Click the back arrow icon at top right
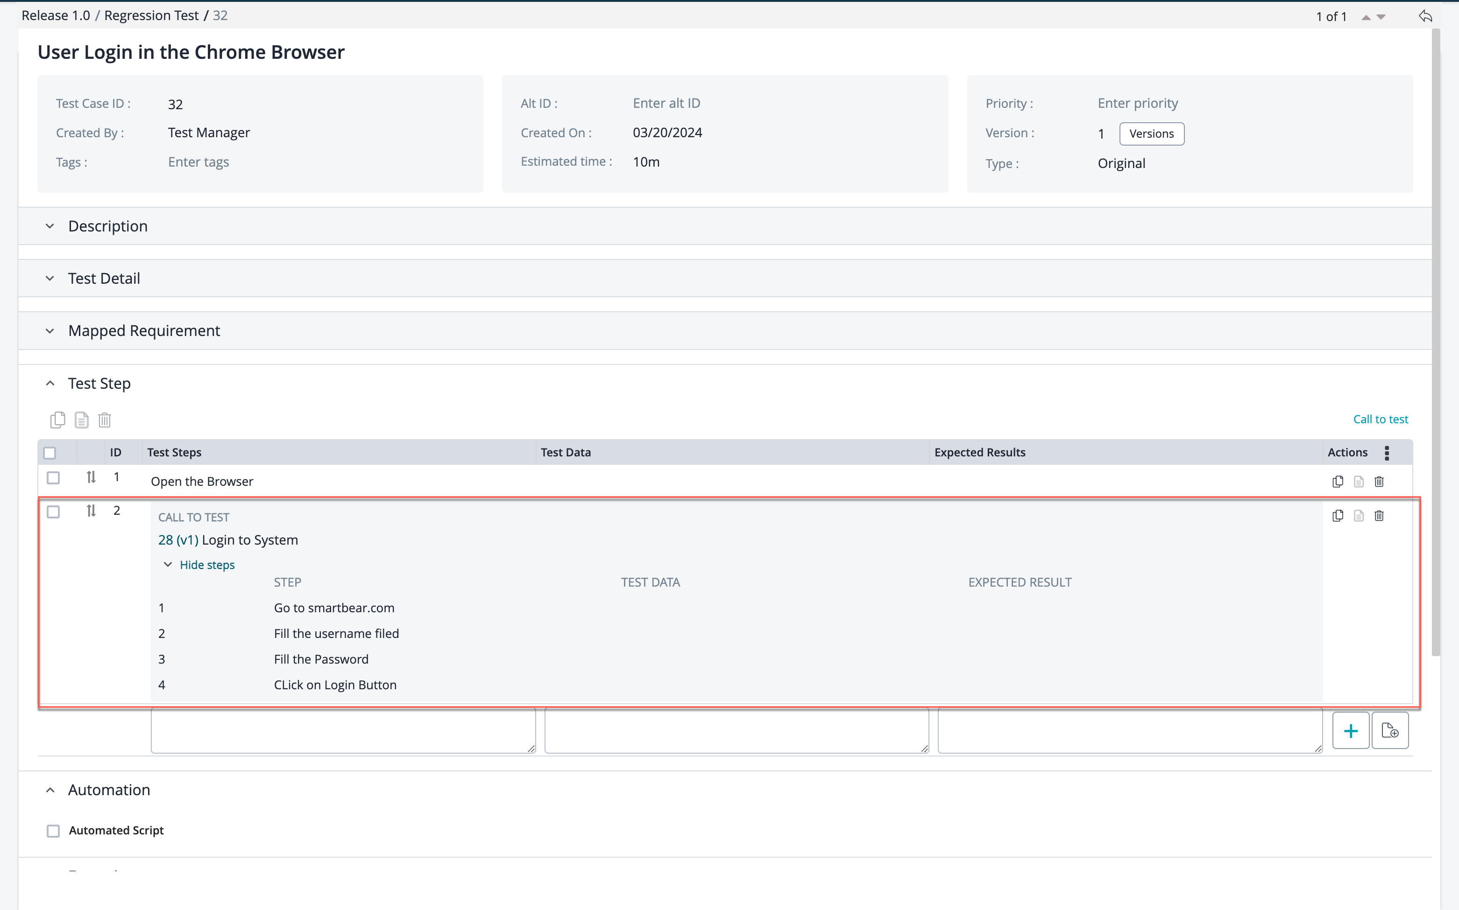The width and height of the screenshot is (1459, 910). click(1425, 16)
